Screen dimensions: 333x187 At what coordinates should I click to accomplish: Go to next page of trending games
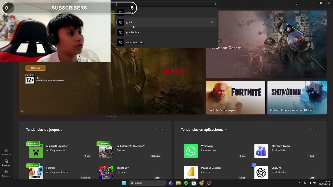162,129
